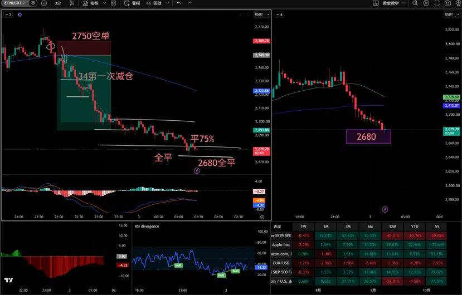Undo the last chart action

click(x=179, y=3)
